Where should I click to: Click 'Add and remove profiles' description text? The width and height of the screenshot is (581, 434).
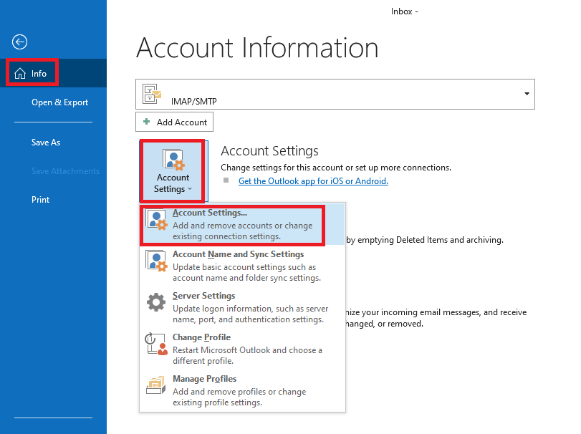point(239,397)
